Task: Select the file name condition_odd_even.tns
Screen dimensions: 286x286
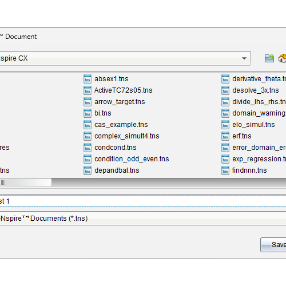Action: [132, 159]
